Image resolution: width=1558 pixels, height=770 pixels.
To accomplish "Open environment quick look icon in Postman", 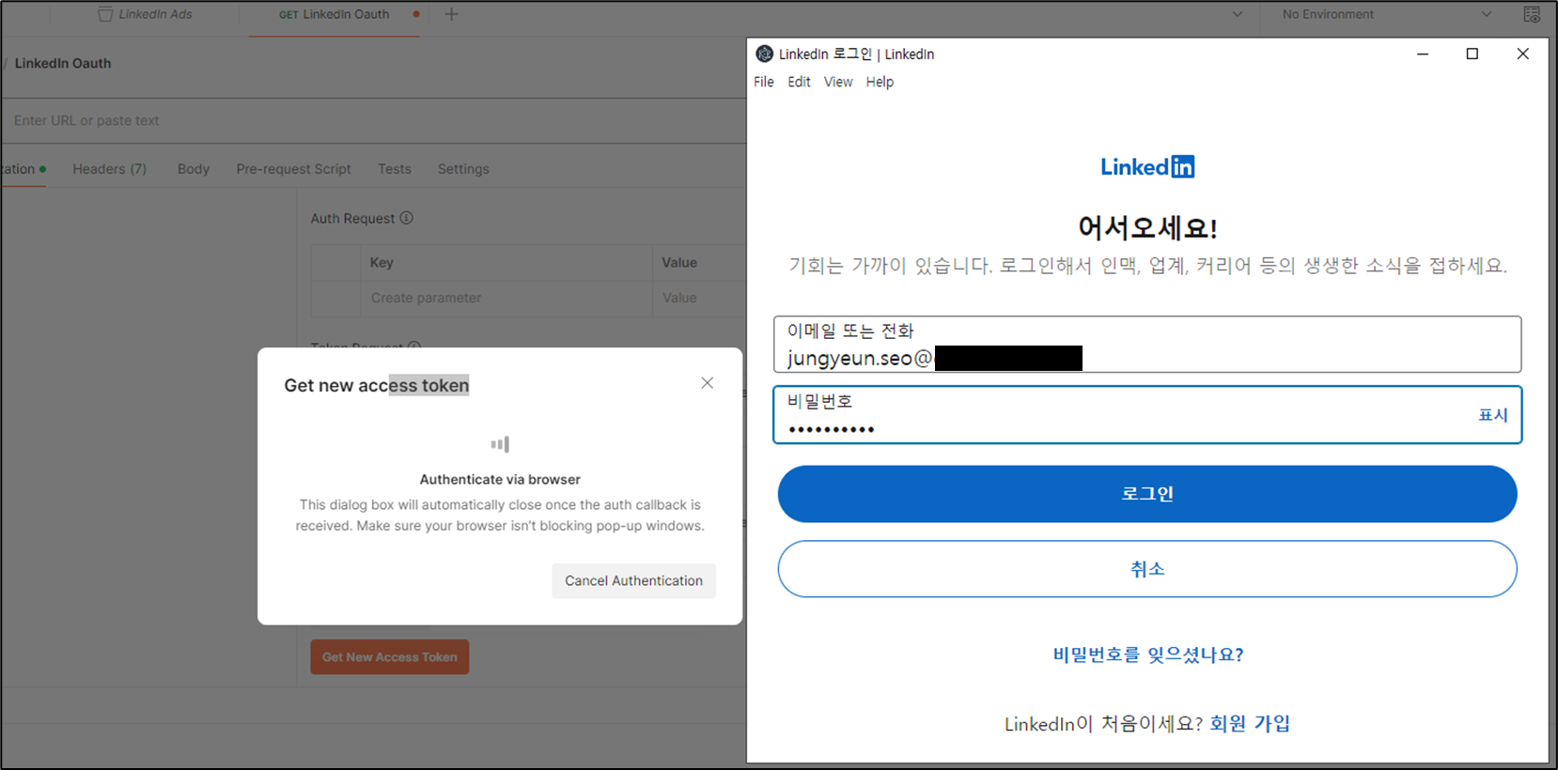I will click(1532, 14).
